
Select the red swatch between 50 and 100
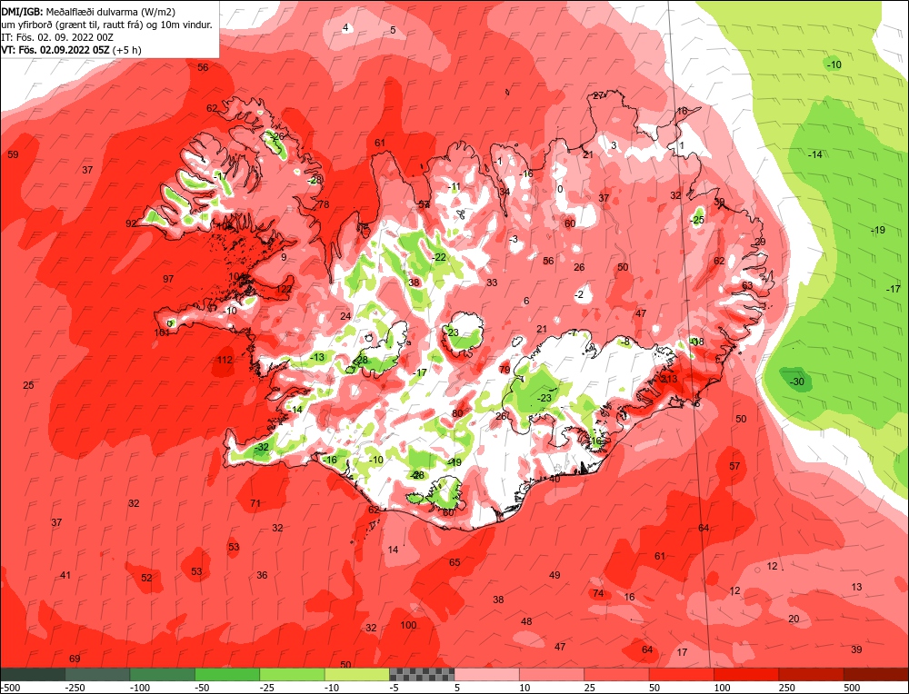click(x=682, y=674)
